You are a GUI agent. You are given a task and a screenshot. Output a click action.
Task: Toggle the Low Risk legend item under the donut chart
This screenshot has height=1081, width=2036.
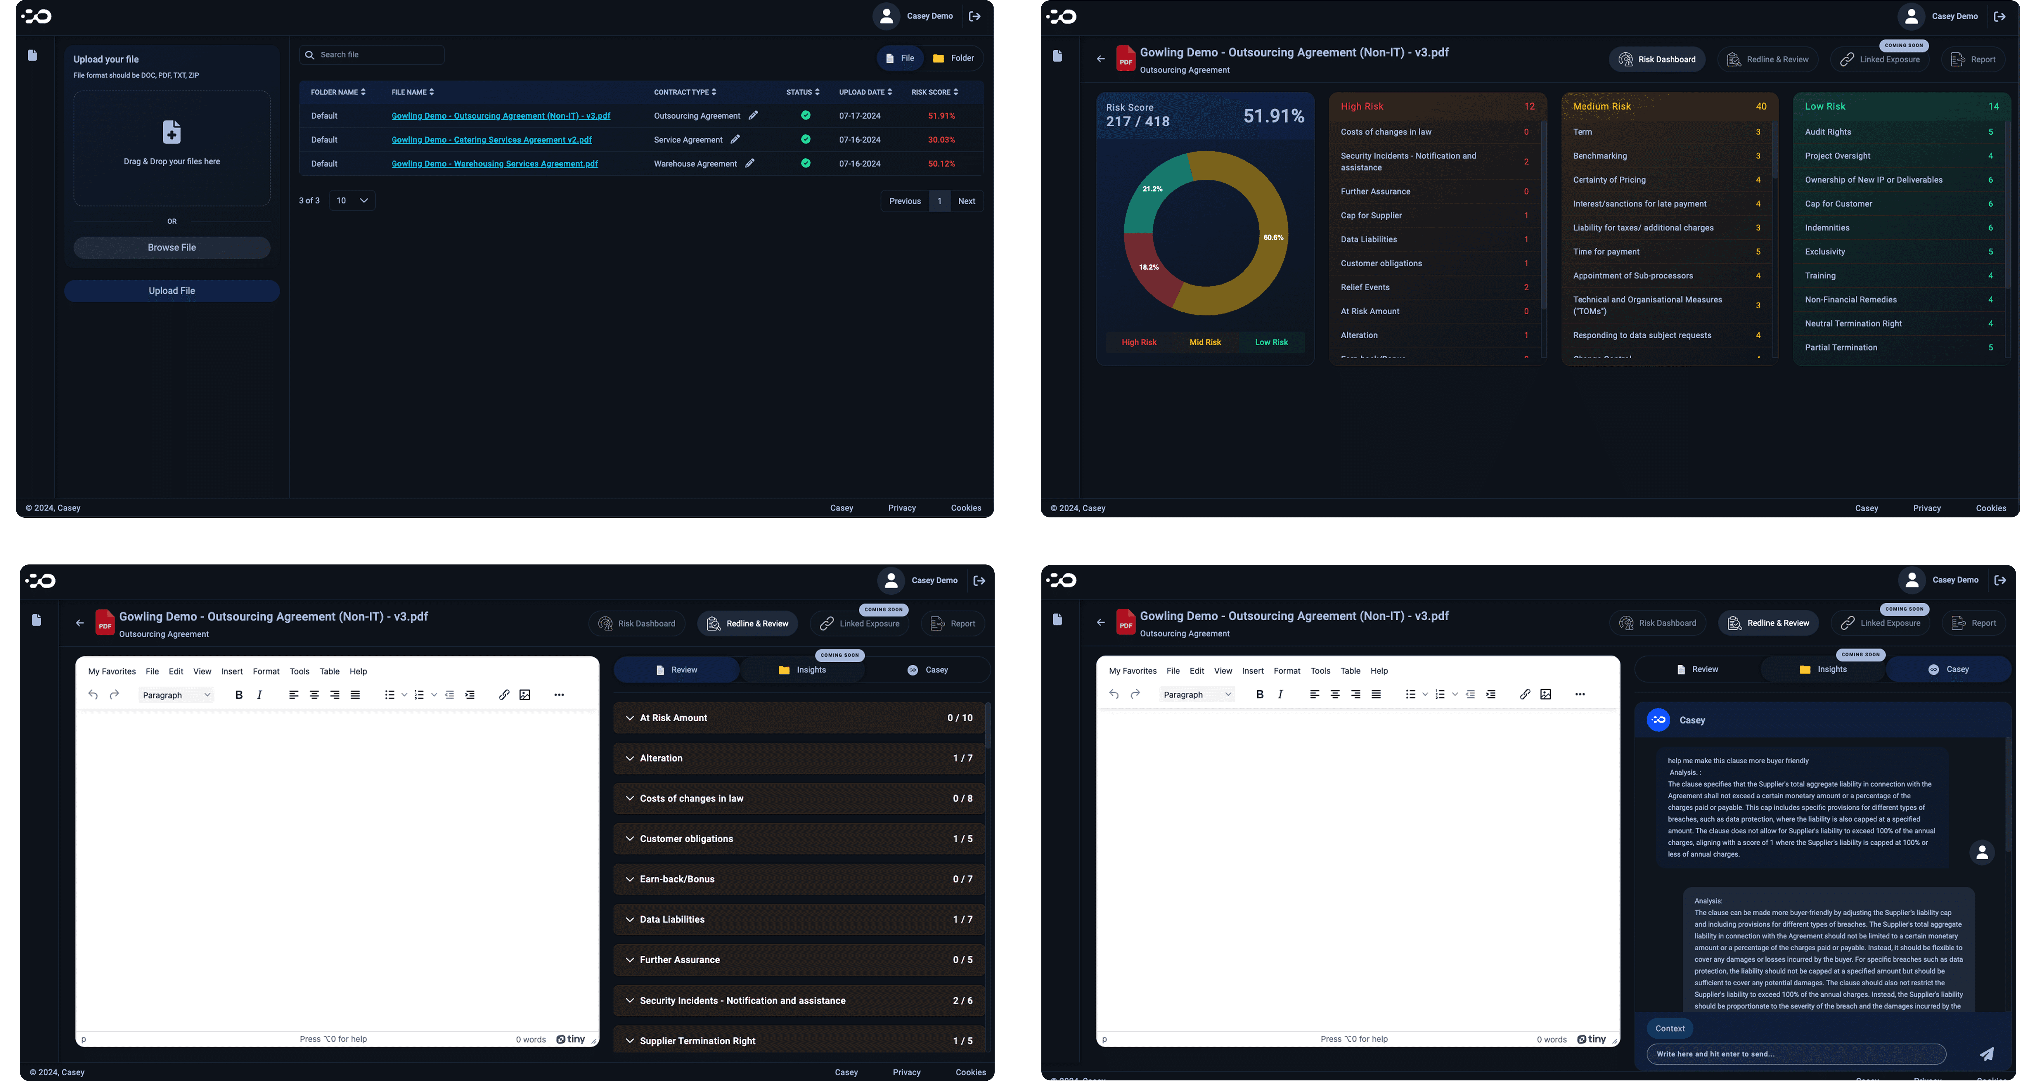tap(1271, 342)
